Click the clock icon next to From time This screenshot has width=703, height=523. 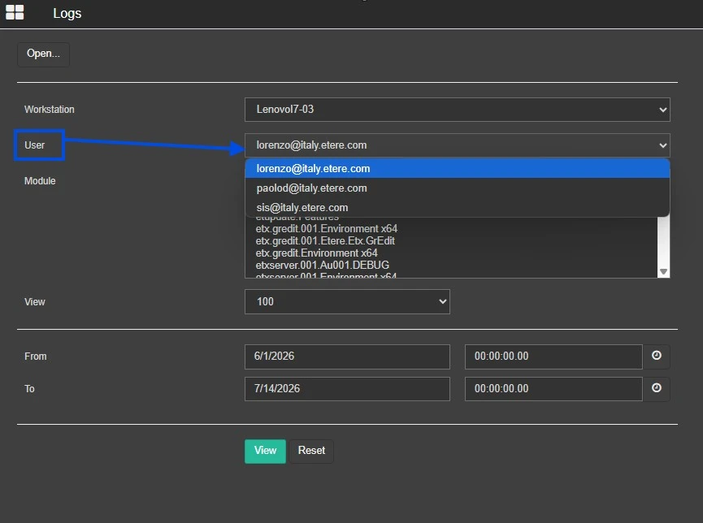[657, 356]
